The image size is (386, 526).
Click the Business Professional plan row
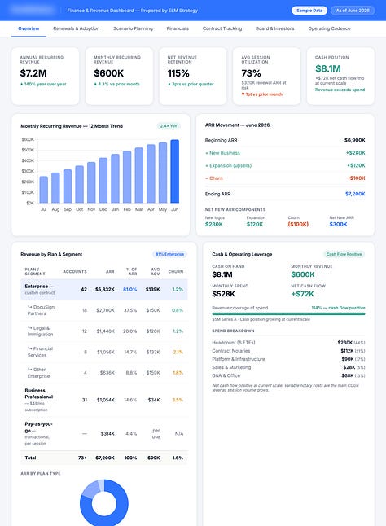point(104,400)
